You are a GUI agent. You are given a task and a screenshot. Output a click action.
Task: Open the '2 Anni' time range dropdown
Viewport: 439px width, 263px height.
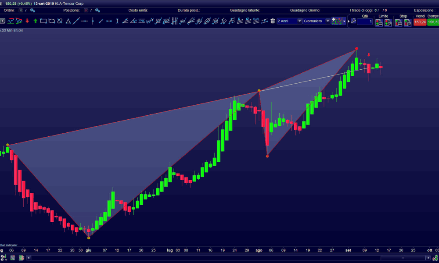(x=300, y=21)
